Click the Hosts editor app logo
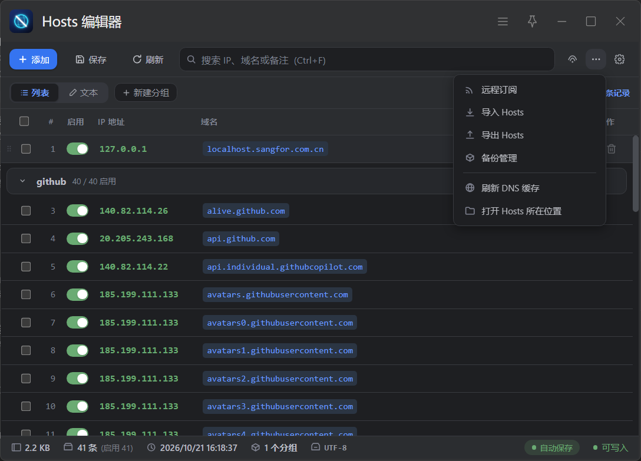Screen dimensions: 641x461 (21, 21)
